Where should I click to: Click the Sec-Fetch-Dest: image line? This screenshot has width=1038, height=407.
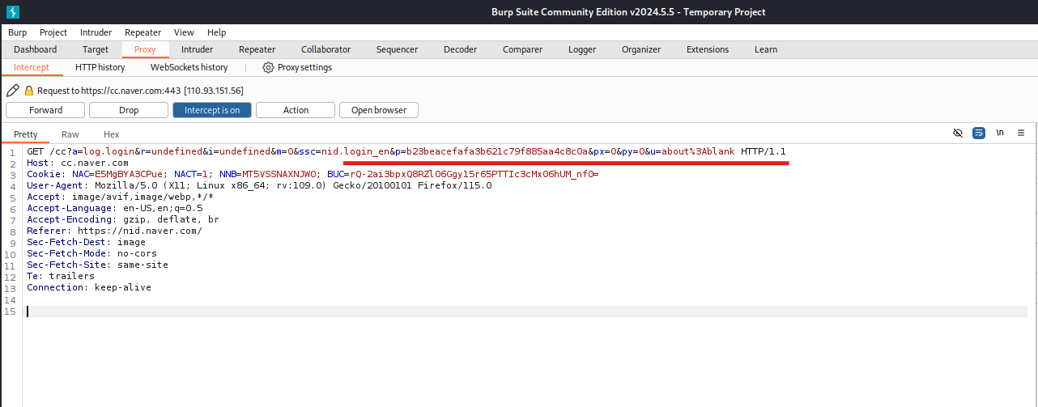coord(87,242)
